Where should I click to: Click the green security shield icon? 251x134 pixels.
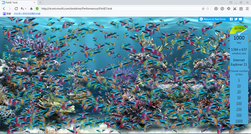point(37,9)
